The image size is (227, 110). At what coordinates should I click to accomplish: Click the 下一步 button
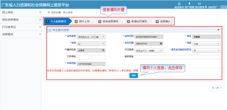pyautogui.click(x=217, y=88)
